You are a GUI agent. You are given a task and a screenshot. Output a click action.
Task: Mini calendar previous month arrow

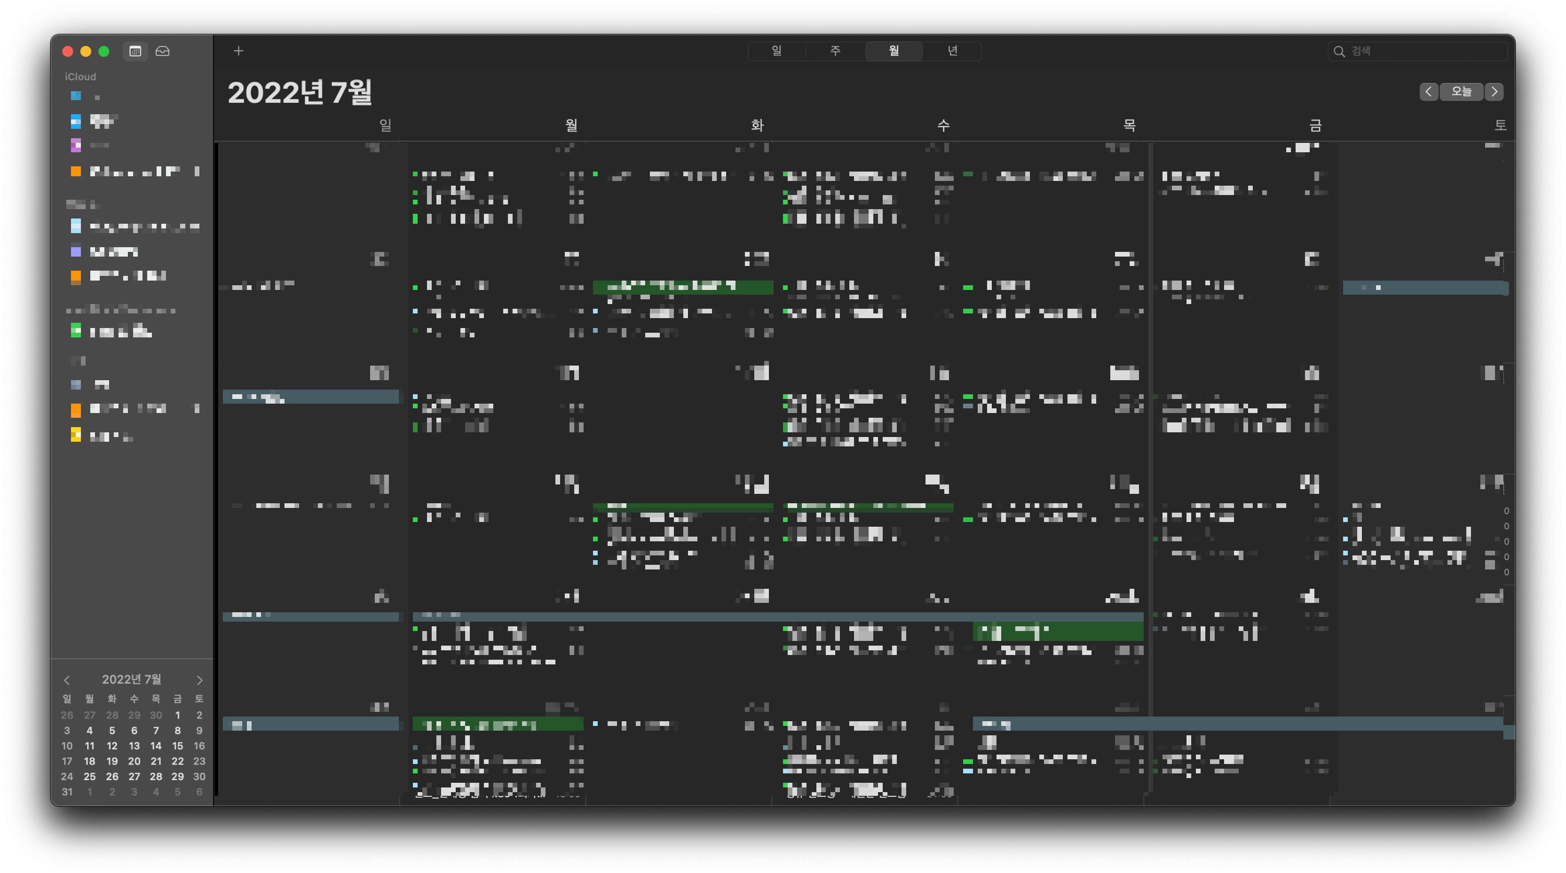click(67, 680)
